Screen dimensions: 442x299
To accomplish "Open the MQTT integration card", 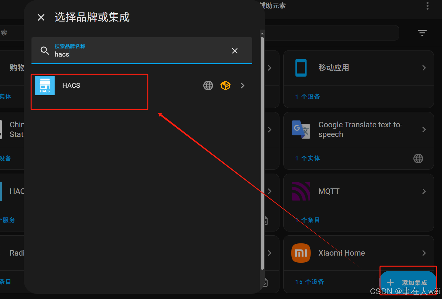I will pos(359,191).
